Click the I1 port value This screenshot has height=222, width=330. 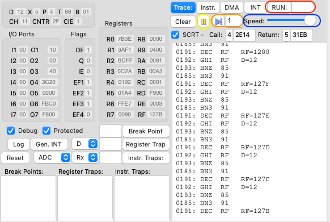coord(23,50)
